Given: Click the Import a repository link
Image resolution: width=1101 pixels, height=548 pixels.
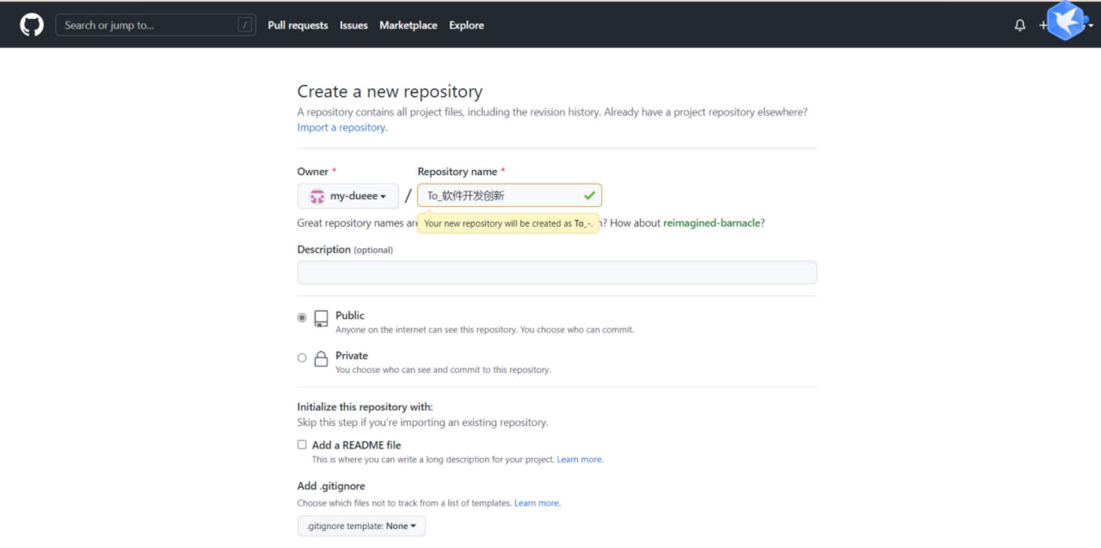Looking at the screenshot, I should 342,128.
